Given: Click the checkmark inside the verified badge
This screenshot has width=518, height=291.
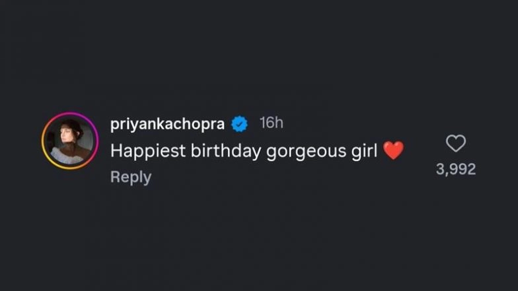Looking at the screenshot, I should click(239, 123).
